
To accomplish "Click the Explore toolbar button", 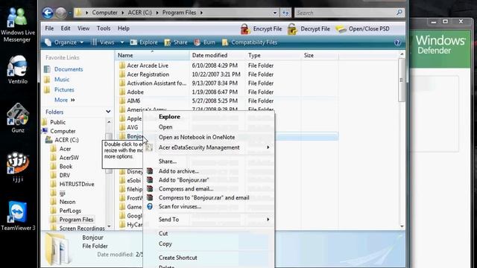I will (x=144, y=42).
